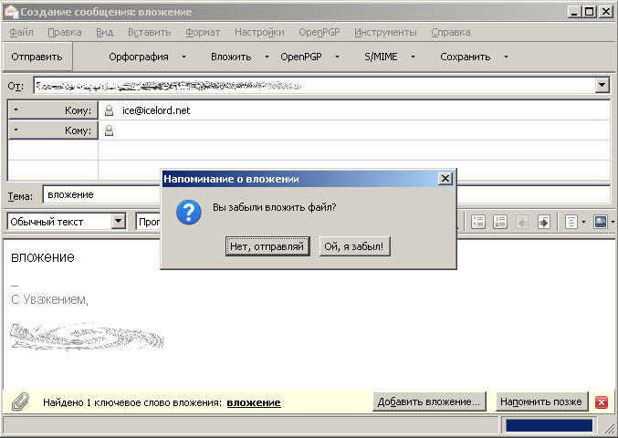Open the Вложить button dropdown arrow
Viewport: 618px width, 438px height.
coord(267,57)
